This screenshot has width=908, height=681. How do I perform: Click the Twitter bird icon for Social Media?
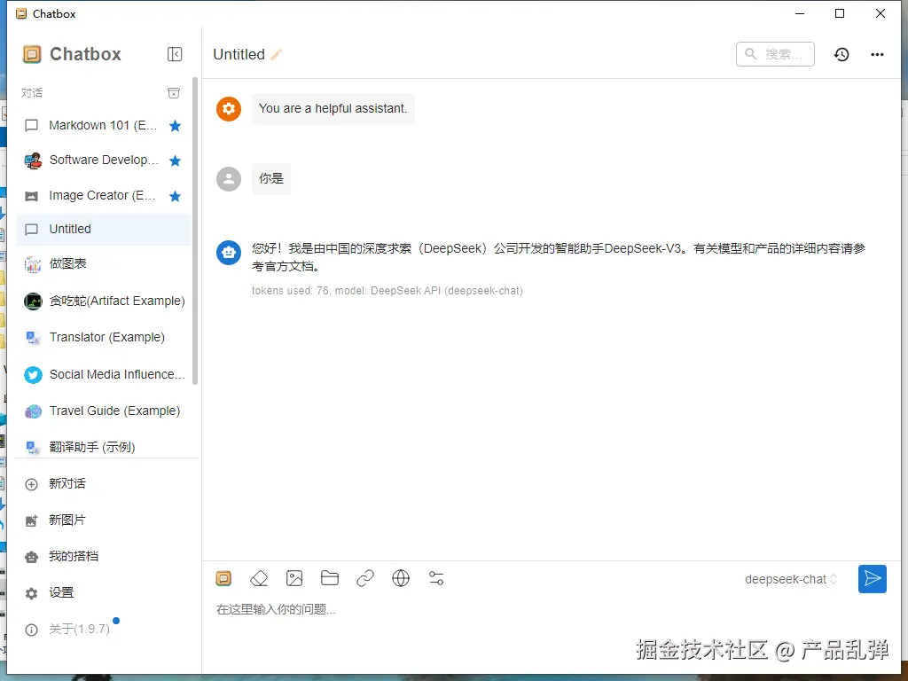pos(33,375)
